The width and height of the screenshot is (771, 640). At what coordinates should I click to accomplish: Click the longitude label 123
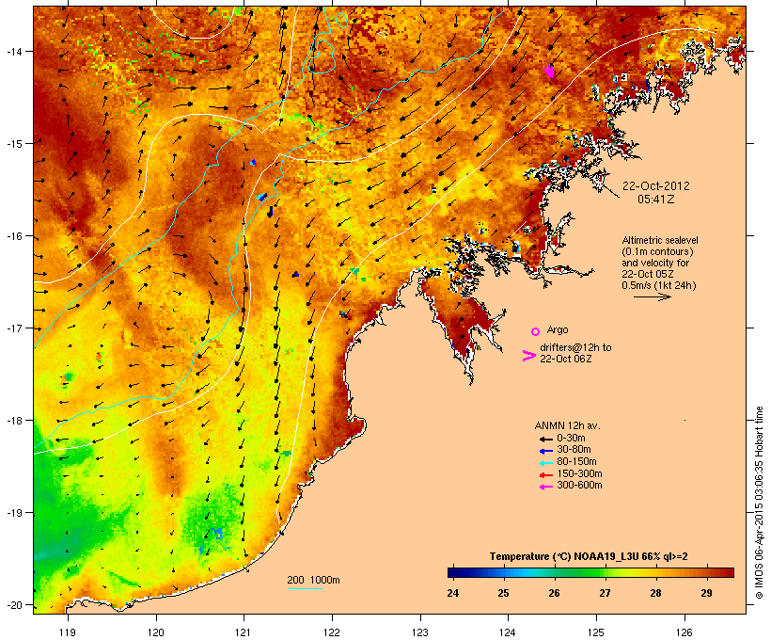click(x=420, y=632)
